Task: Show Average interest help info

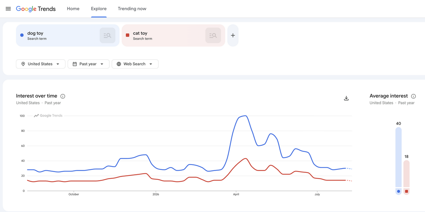Action: click(413, 96)
